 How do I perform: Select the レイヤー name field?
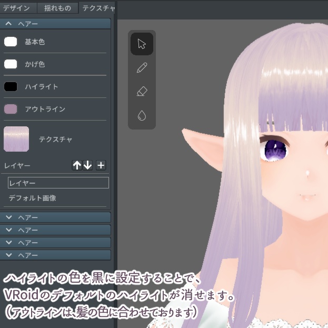click(58, 183)
